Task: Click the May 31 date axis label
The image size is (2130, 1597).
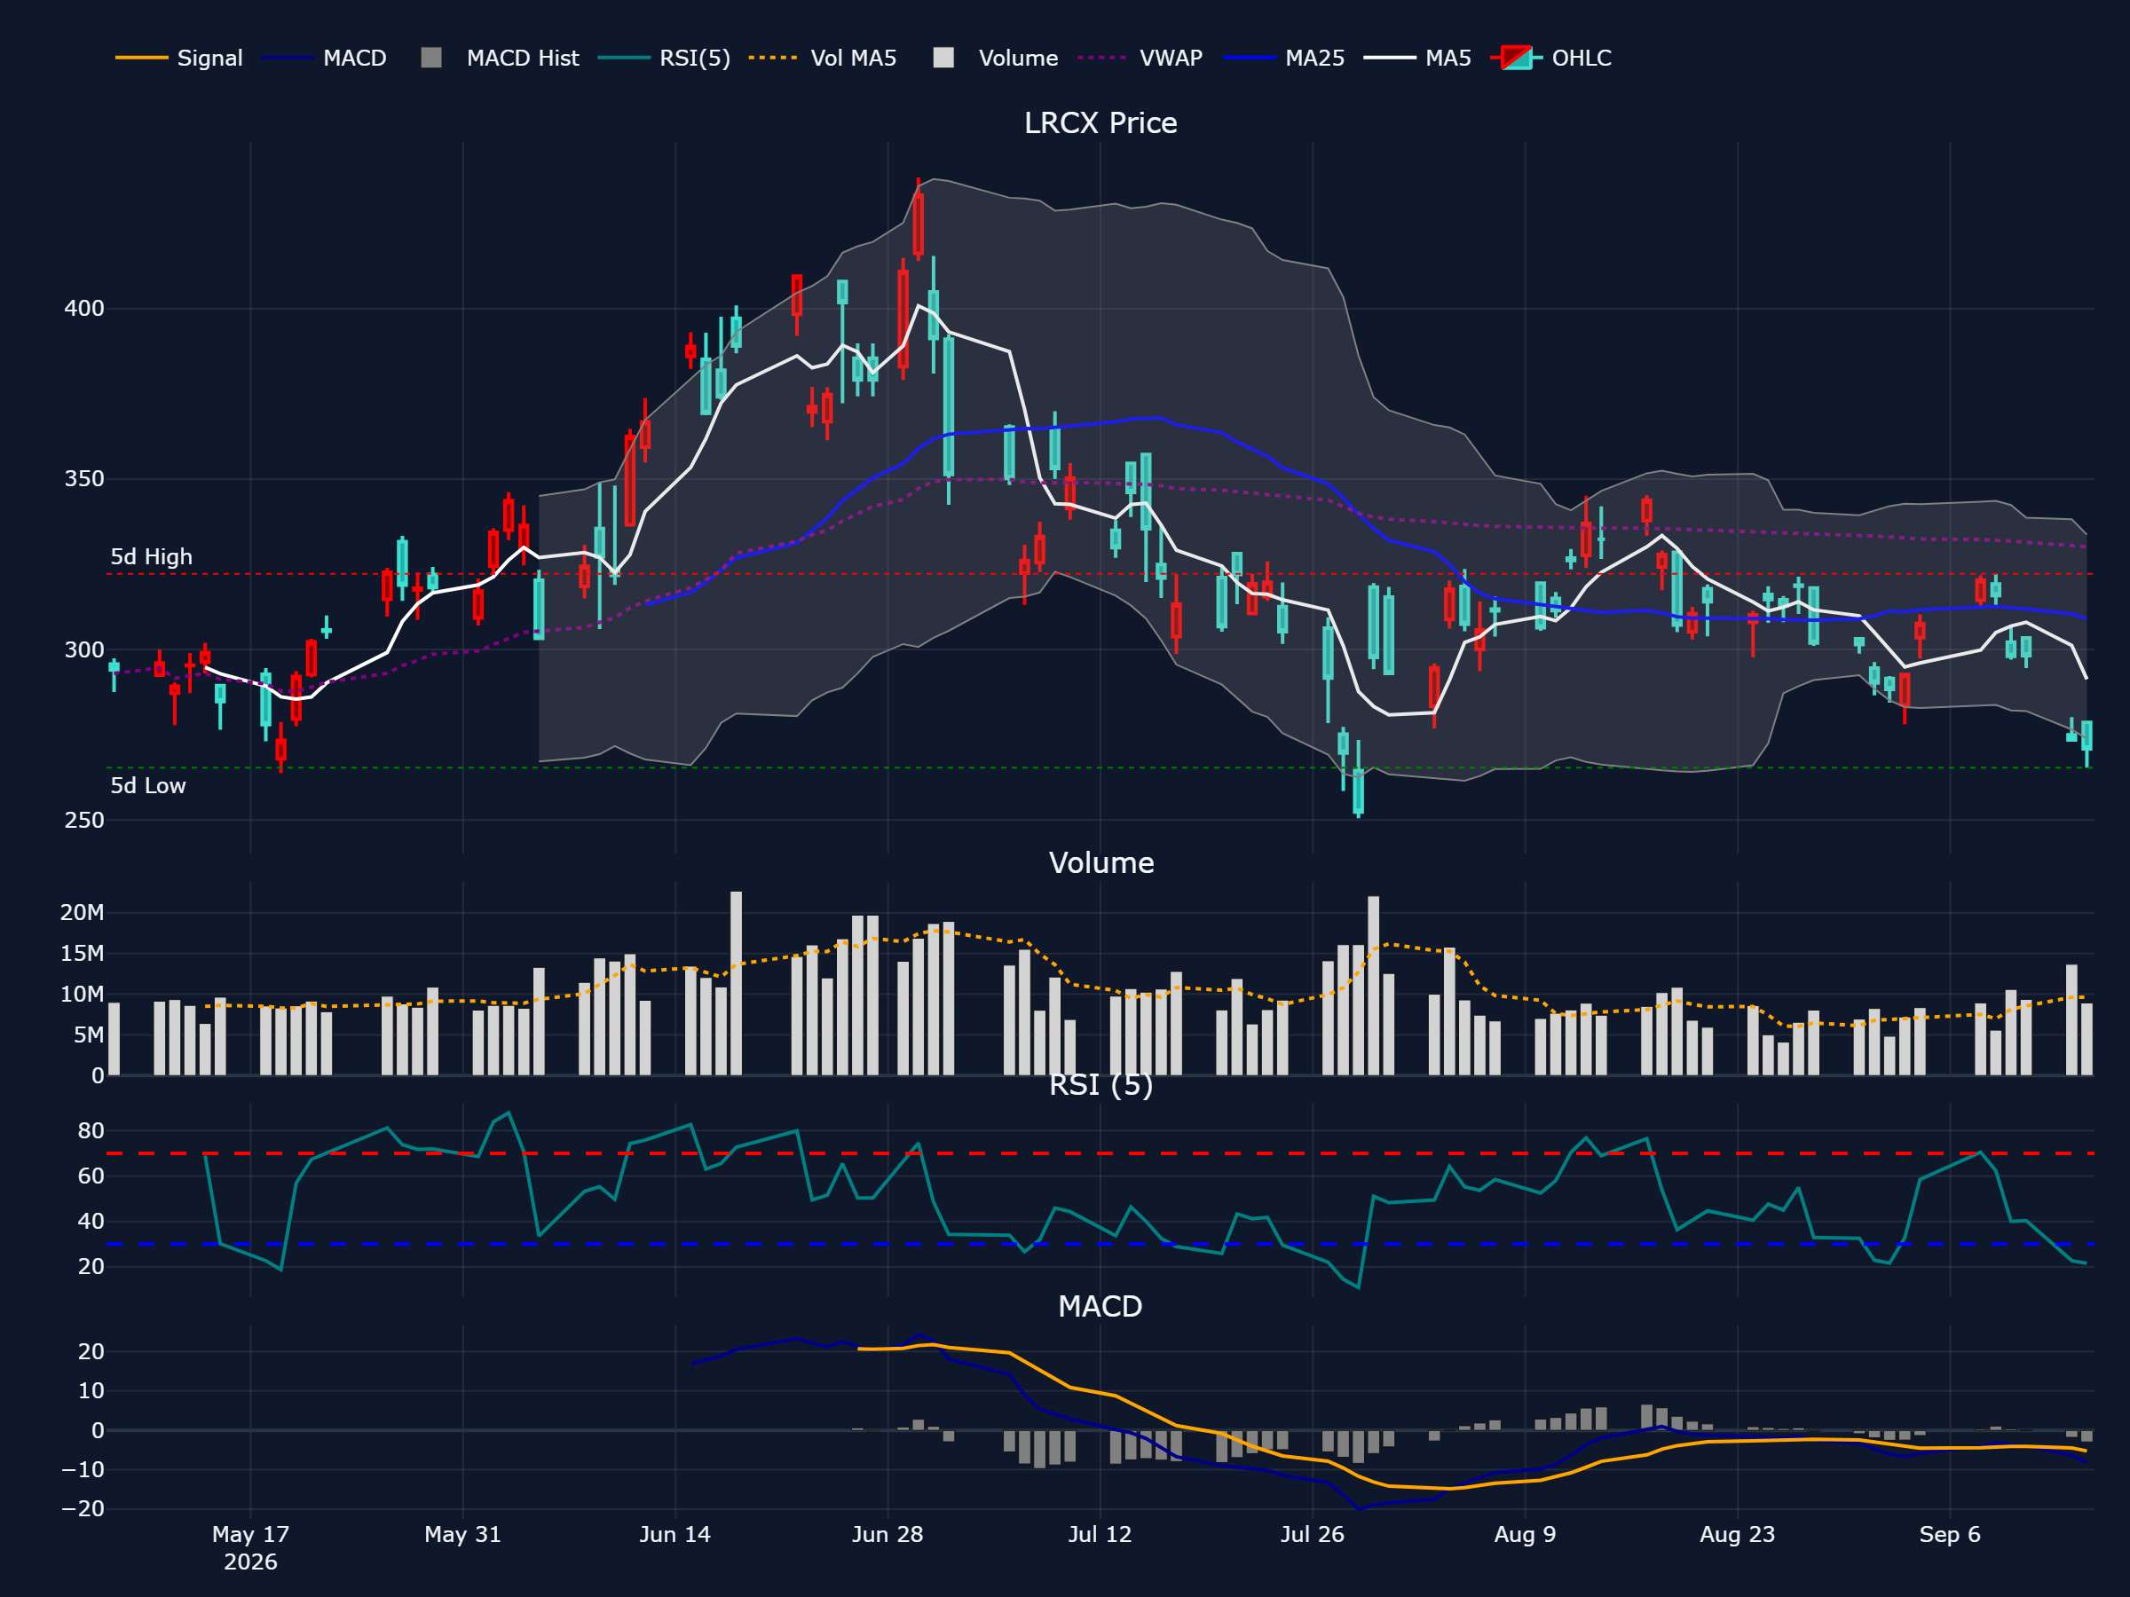Action: [463, 1534]
